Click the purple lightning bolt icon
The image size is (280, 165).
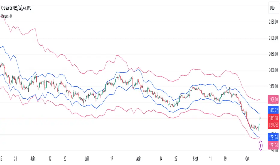(x=260, y=145)
